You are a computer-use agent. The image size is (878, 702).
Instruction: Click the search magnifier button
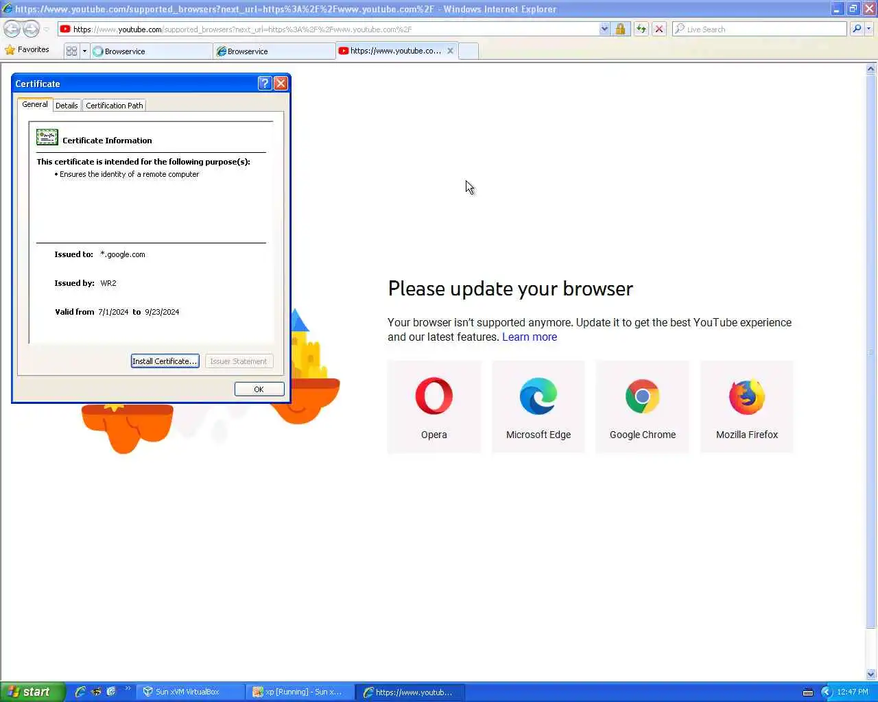[857, 29]
